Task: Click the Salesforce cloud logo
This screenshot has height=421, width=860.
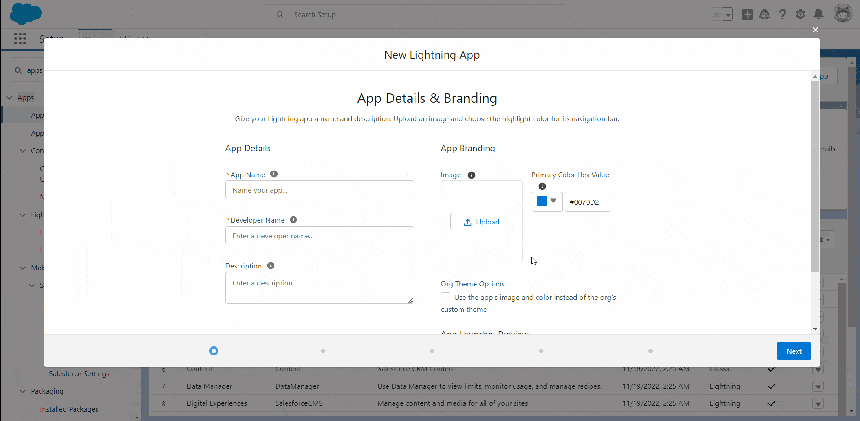Action: 26,13
